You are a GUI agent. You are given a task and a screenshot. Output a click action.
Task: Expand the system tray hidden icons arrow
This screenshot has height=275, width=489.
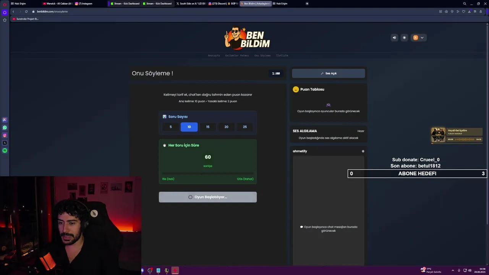[x=453, y=270]
